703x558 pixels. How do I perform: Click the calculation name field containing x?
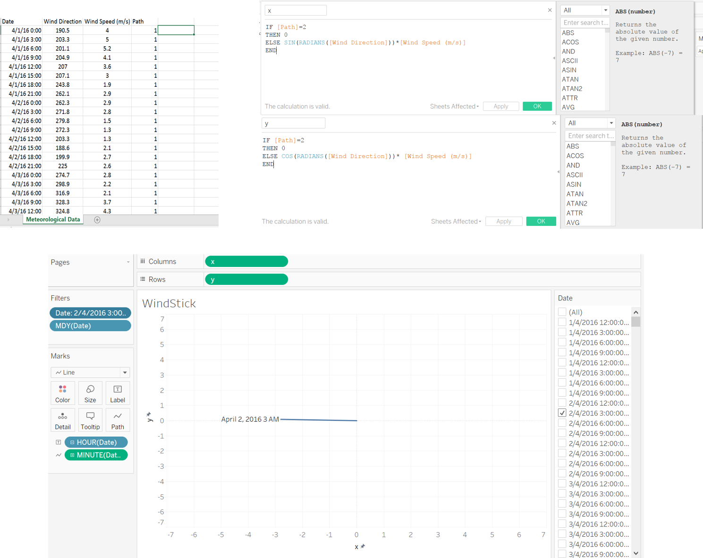click(x=296, y=10)
